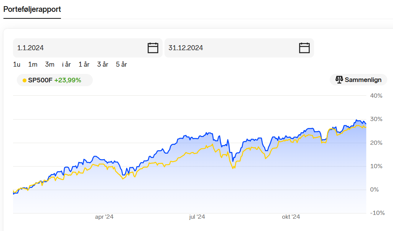Click the 40% axis label
The image size is (393, 231).
tap(376, 96)
